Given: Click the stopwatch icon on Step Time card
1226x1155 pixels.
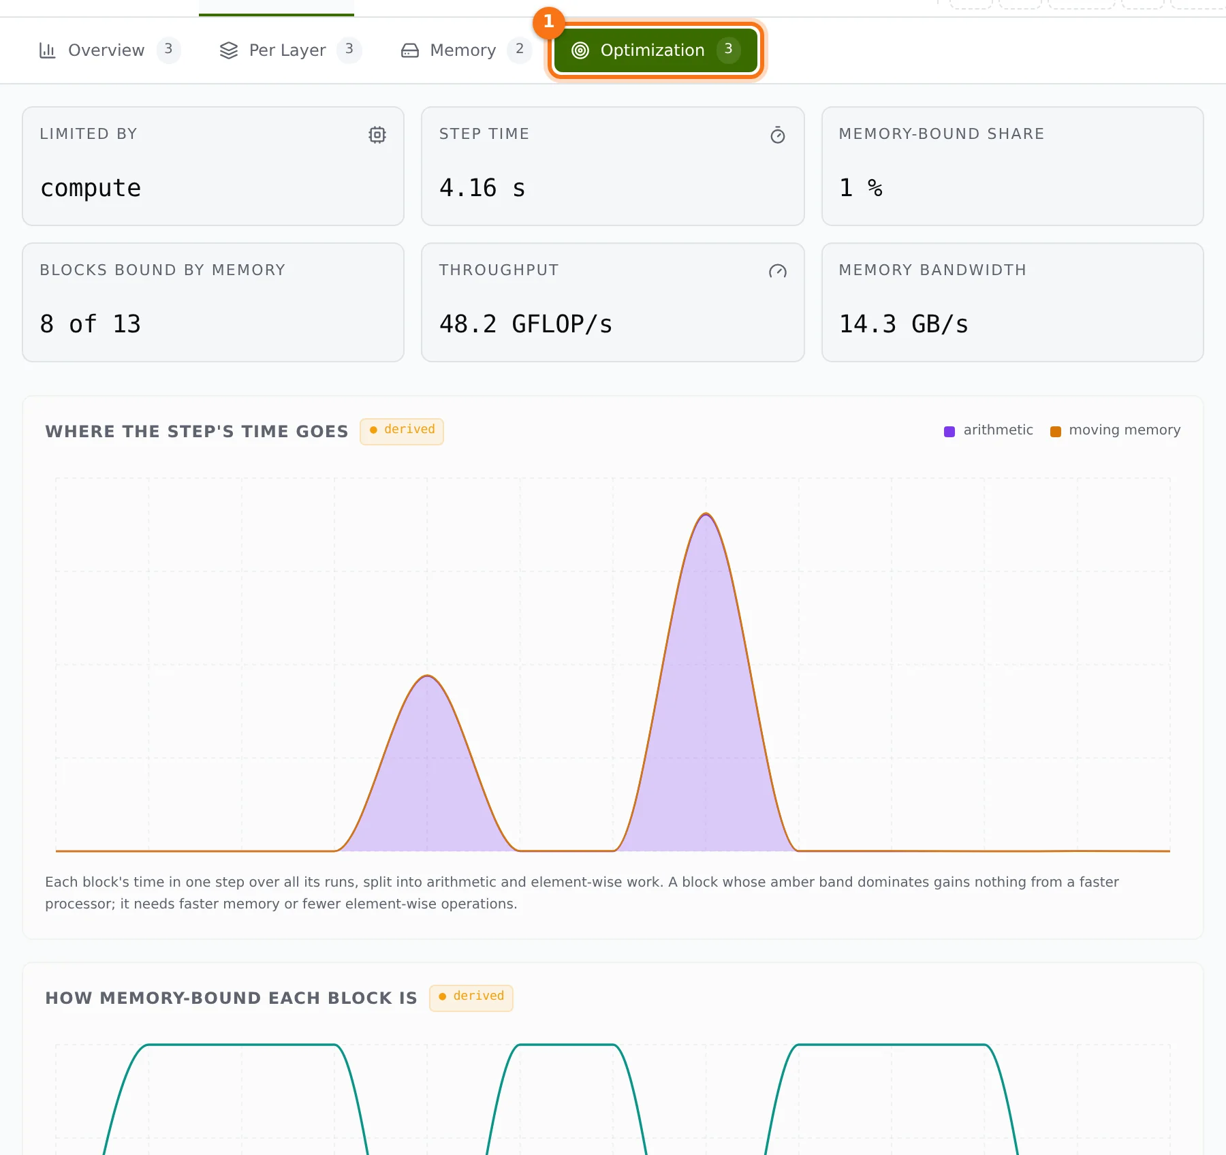Looking at the screenshot, I should [778, 135].
